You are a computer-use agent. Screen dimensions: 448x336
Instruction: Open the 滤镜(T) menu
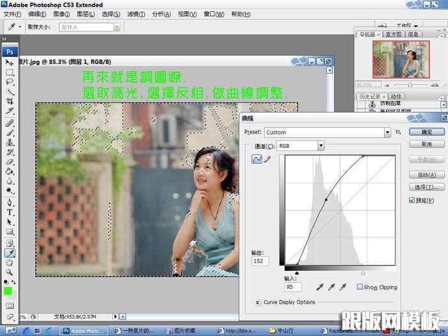pos(136,14)
